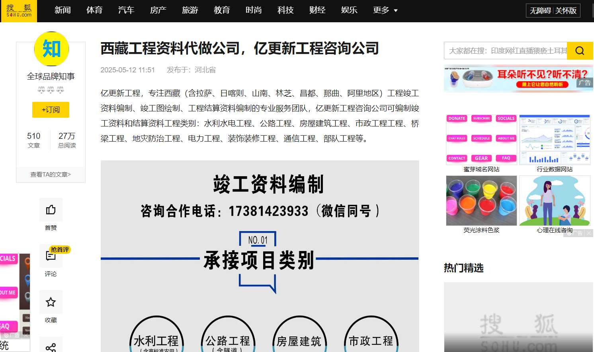Viewport: 594px width, 352px height.
Task: Click the hearing aid banner ad
Action: tap(518, 79)
